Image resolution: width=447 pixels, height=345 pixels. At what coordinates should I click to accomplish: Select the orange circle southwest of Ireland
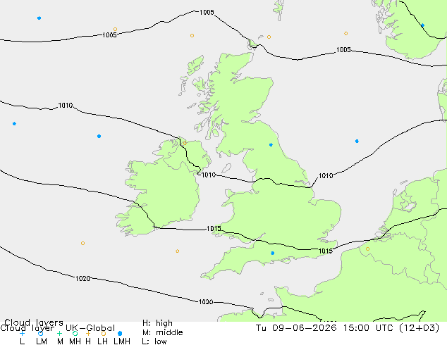pyautogui.click(x=82, y=244)
